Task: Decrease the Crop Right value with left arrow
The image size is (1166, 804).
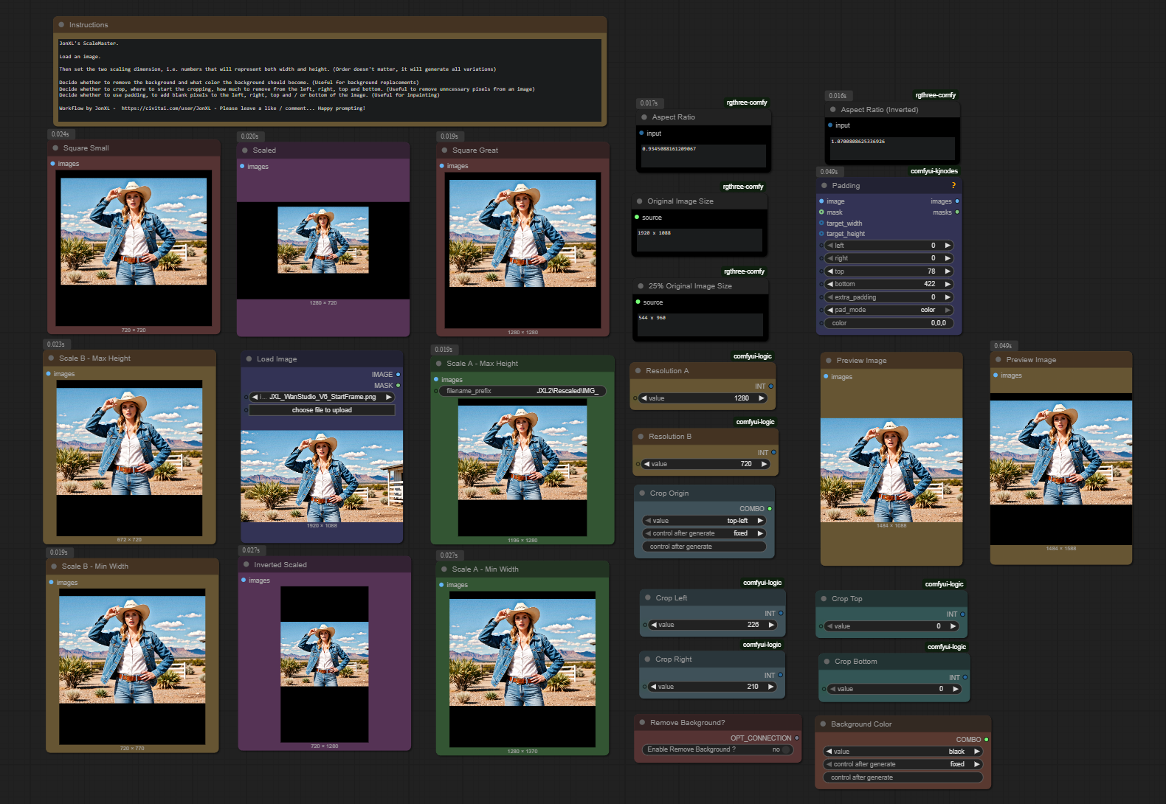Action: click(653, 687)
